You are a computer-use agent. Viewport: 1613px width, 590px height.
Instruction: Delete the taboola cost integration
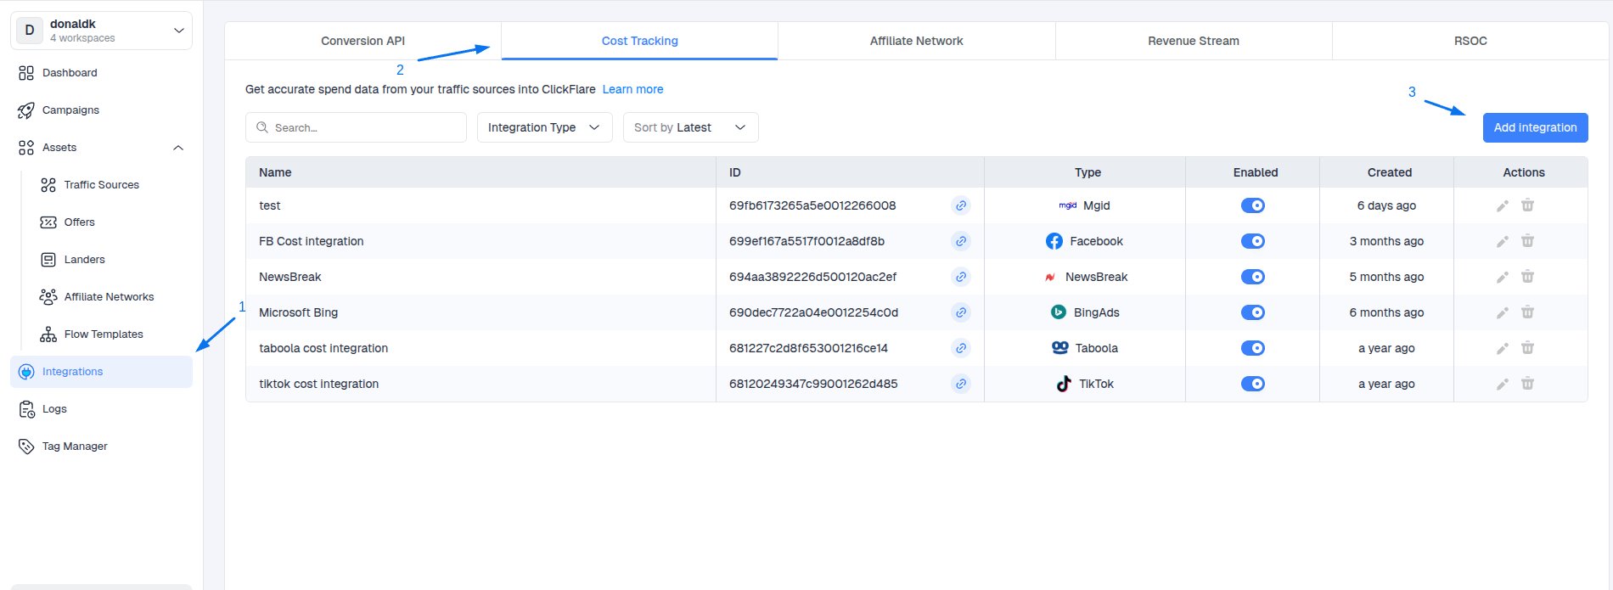1527,348
